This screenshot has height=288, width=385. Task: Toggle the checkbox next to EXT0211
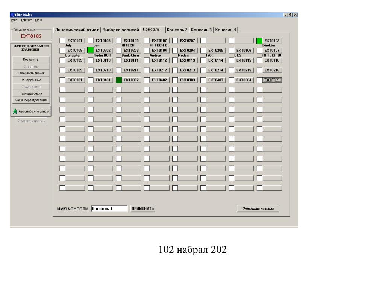click(119, 70)
